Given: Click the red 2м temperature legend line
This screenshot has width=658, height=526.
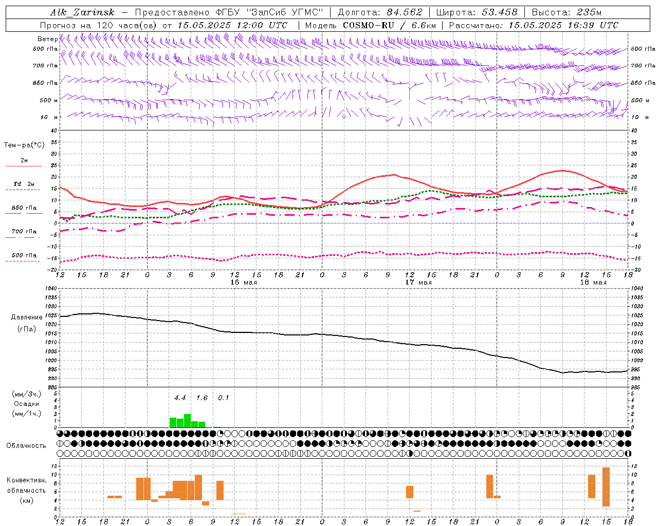Looking at the screenshot, I should pos(24,166).
